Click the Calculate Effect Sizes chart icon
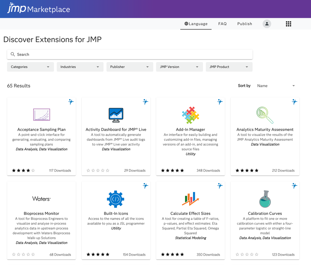 (x=191, y=199)
